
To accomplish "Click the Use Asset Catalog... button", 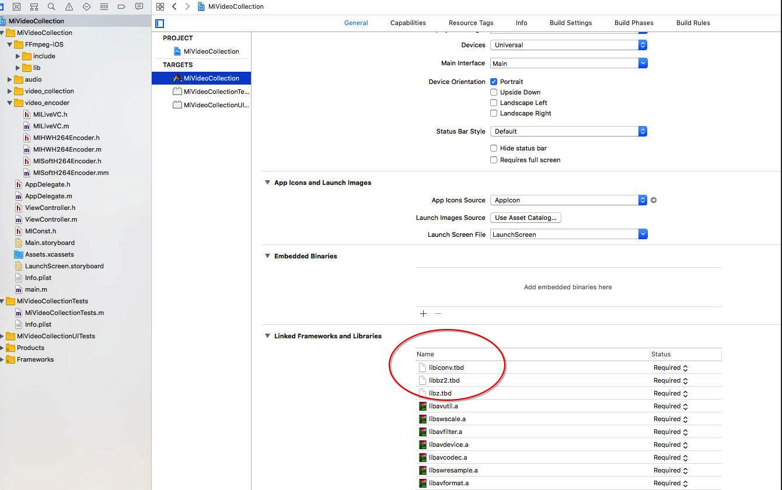I will click(526, 218).
